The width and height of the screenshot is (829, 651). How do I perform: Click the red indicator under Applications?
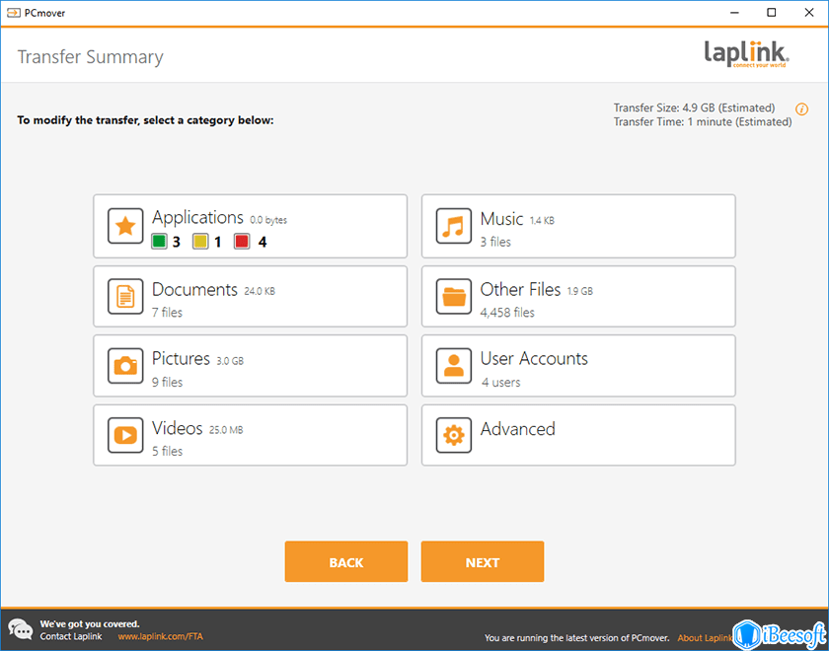pos(243,241)
